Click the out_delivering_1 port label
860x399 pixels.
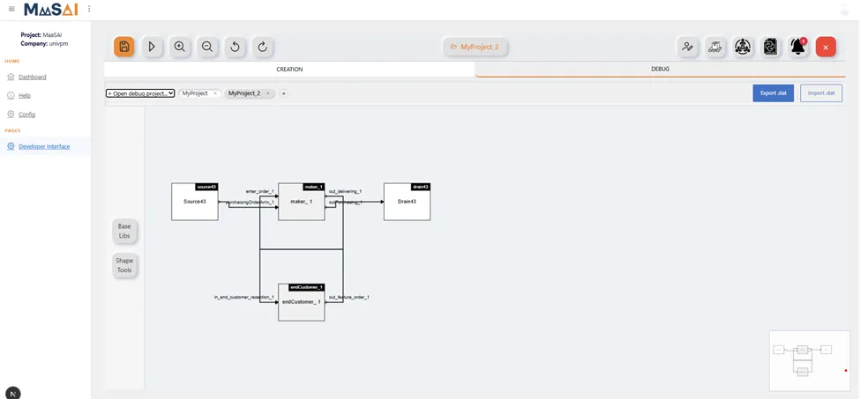click(x=345, y=191)
